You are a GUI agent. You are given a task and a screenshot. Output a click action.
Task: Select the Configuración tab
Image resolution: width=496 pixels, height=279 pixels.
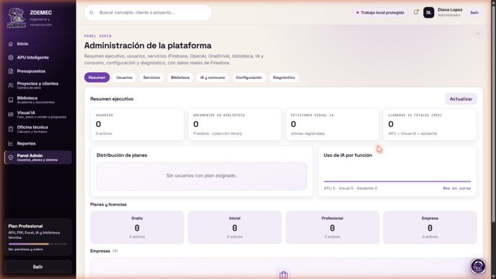coord(249,77)
